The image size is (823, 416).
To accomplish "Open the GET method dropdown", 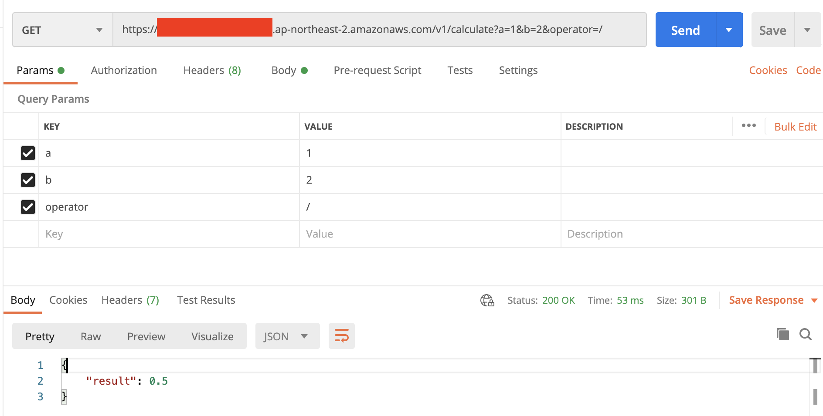I will pos(62,30).
